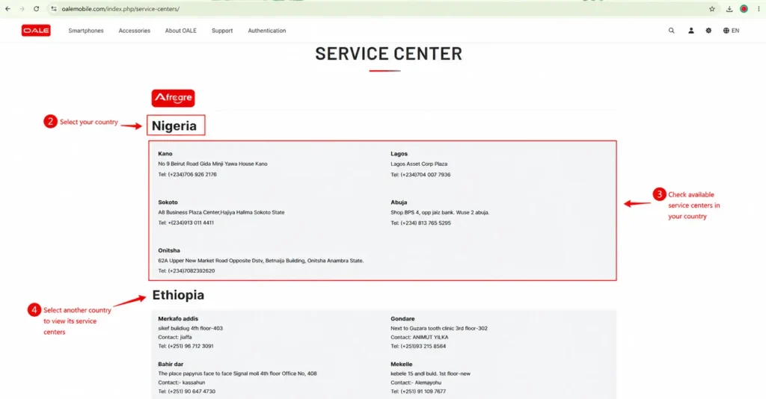This screenshot has width=766, height=399.
Task: Click Lagos Asset Corp Plaza address
Action: tap(419, 164)
